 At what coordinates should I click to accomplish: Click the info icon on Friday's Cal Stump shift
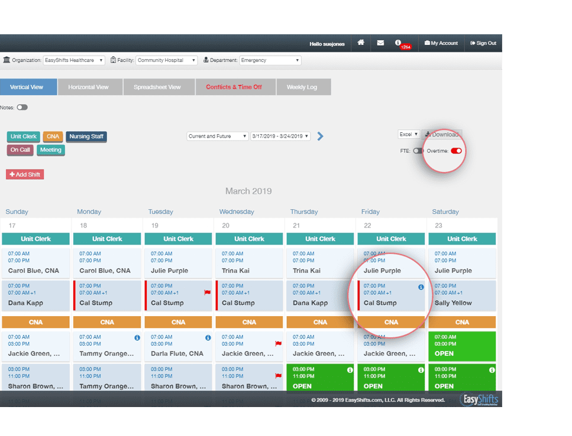coord(420,287)
